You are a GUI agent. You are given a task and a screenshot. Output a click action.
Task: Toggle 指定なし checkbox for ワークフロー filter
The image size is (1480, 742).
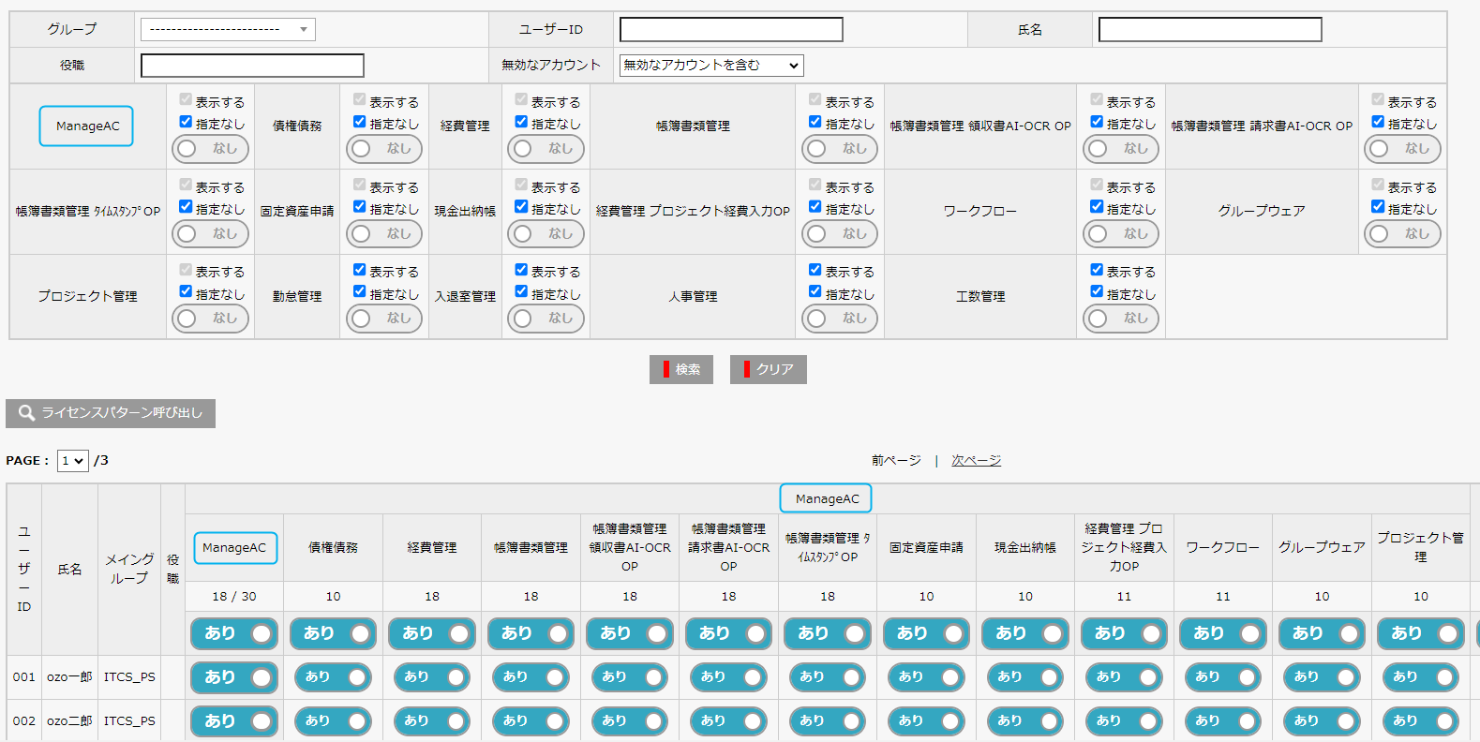[x=1097, y=207]
